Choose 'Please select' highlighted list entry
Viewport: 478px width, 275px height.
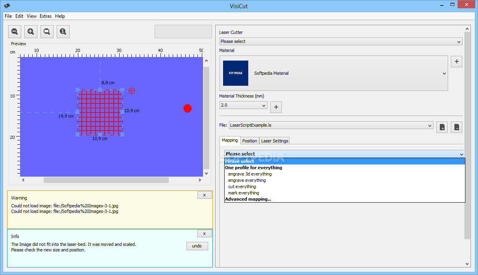(x=345, y=161)
